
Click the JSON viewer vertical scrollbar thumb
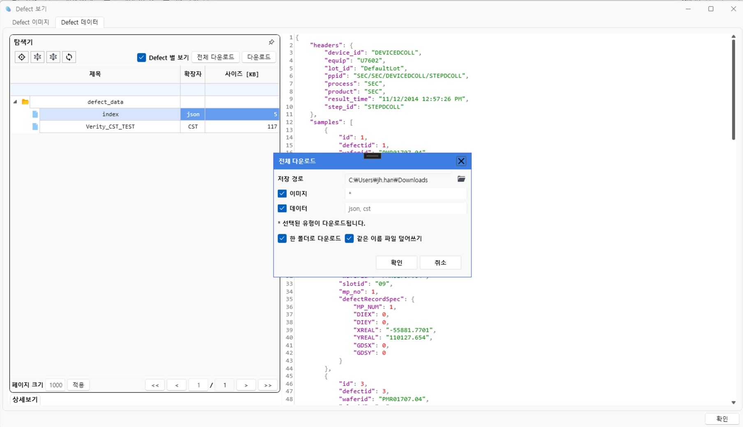733,89
